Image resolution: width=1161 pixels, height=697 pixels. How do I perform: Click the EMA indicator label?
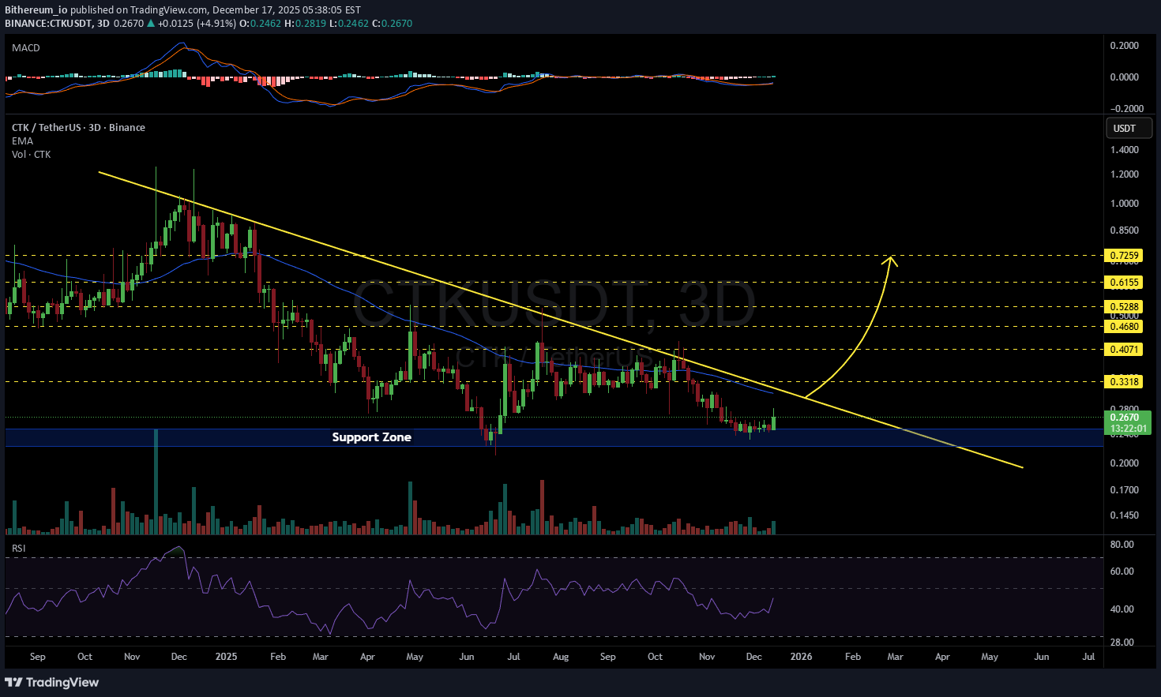point(22,141)
